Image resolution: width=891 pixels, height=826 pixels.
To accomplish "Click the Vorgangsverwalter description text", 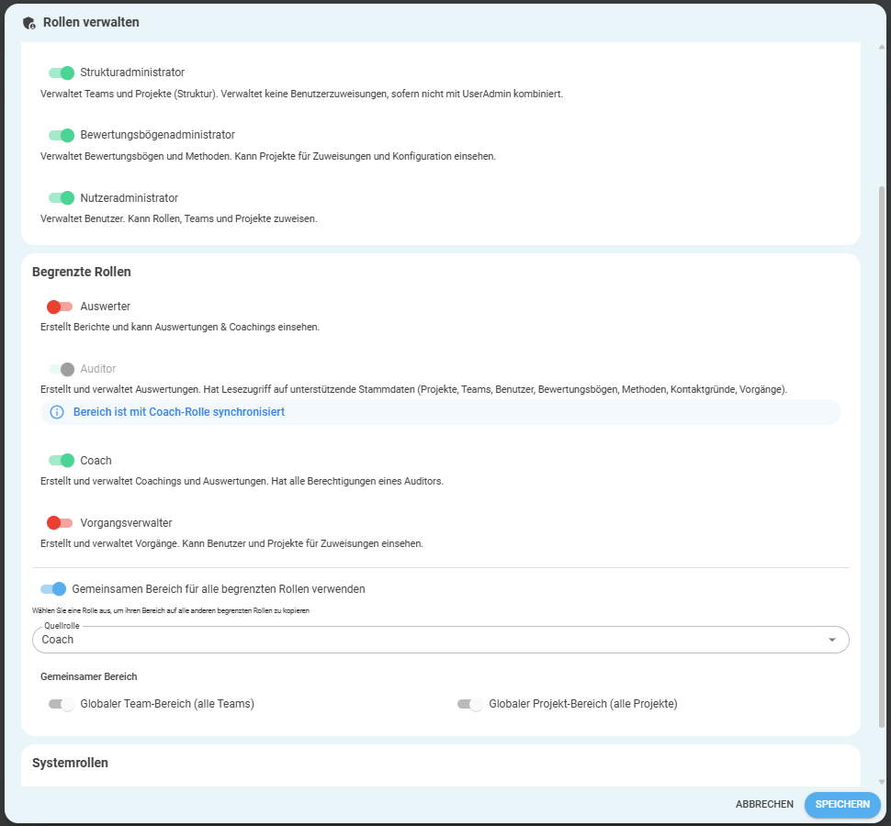I will click(231, 544).
